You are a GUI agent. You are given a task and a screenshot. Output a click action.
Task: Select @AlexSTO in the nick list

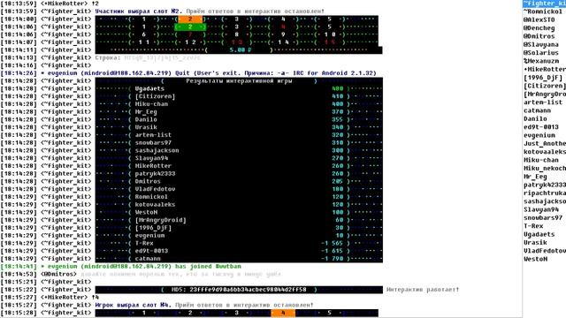click(539, 19)
